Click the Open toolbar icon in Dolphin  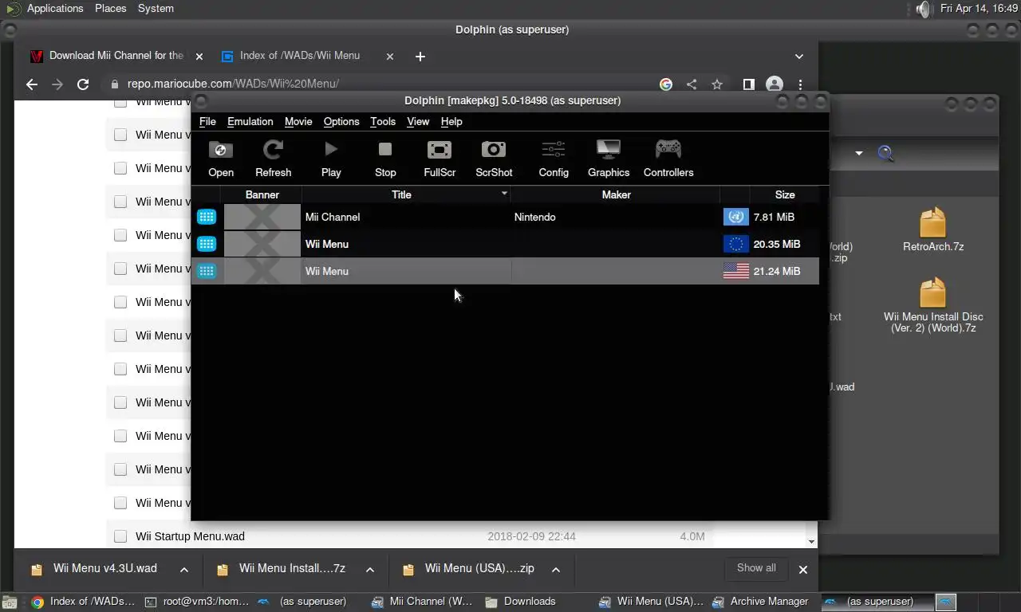tap(221, 159)
